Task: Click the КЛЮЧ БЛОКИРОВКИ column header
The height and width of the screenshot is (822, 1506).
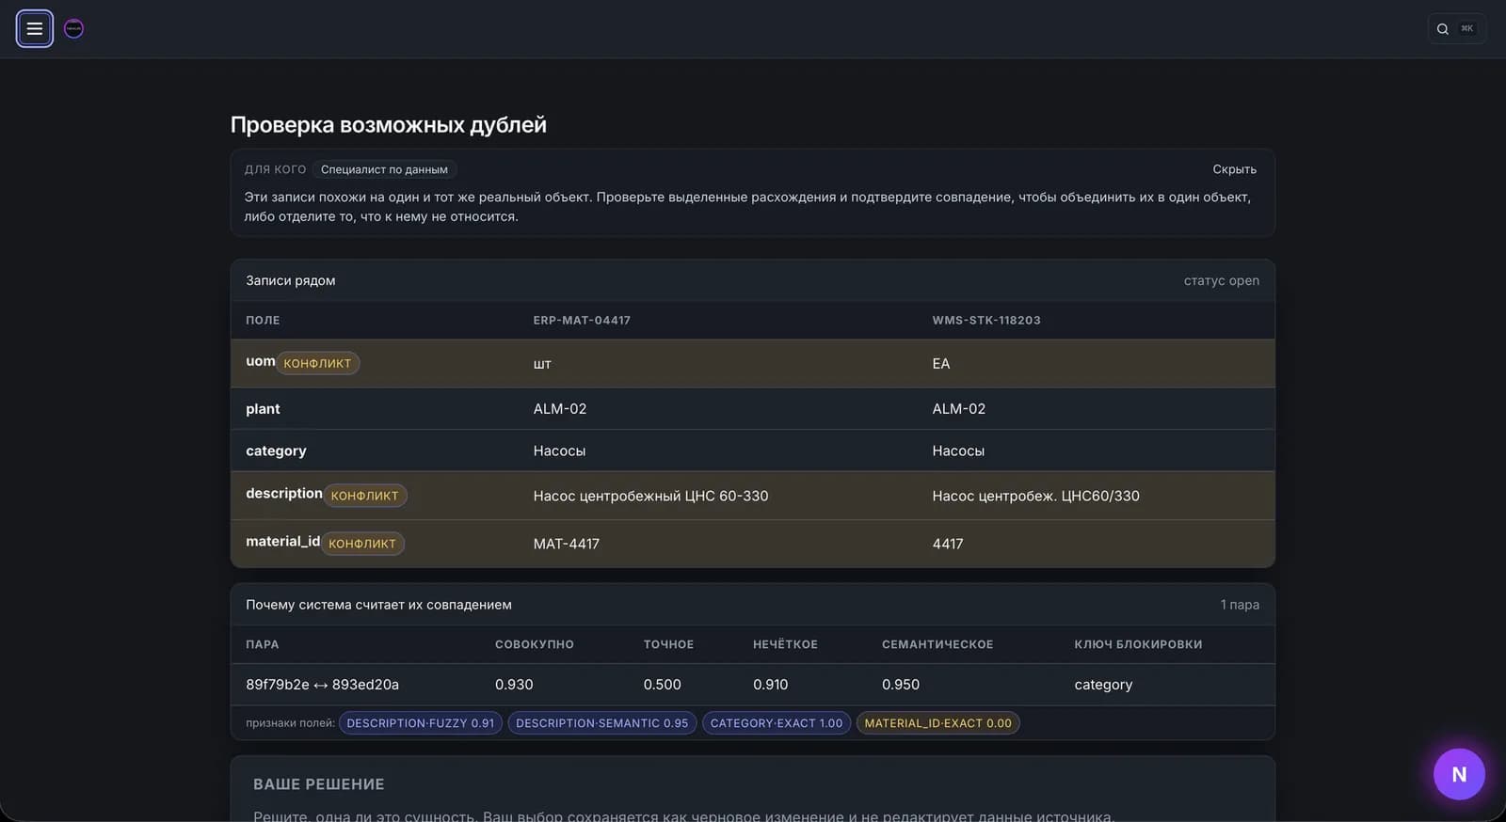Action: 1138,644
